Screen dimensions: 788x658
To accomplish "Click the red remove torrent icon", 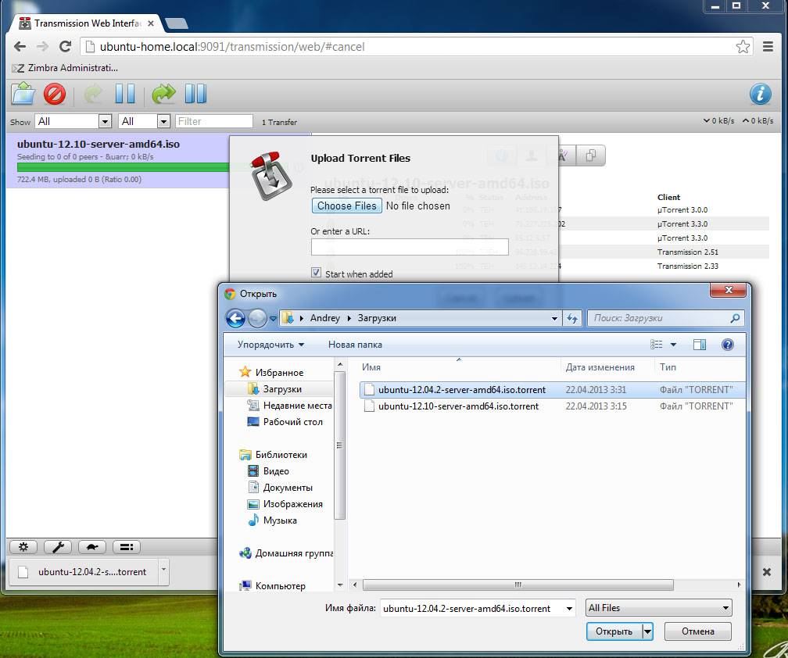I will [x=54, y=94].
